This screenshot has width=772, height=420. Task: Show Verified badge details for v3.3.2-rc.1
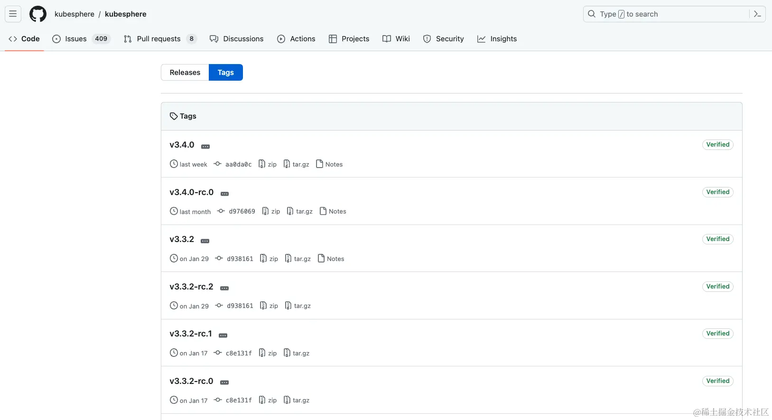(717, 334)
